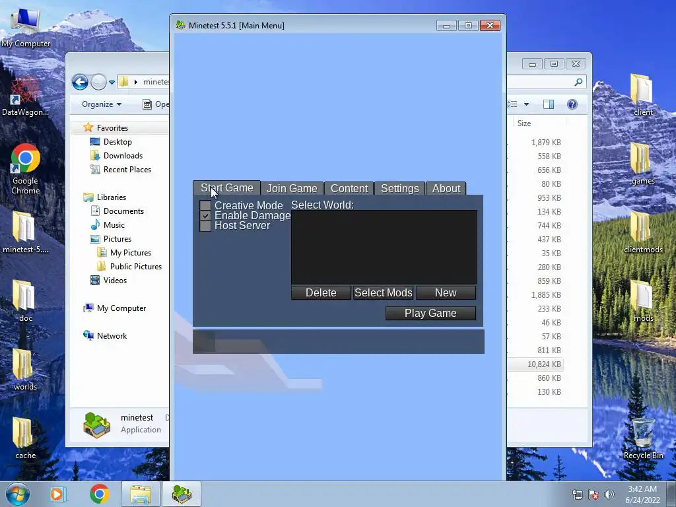Click the Open toolbar button in Explorer

click(x=156, y=104)
